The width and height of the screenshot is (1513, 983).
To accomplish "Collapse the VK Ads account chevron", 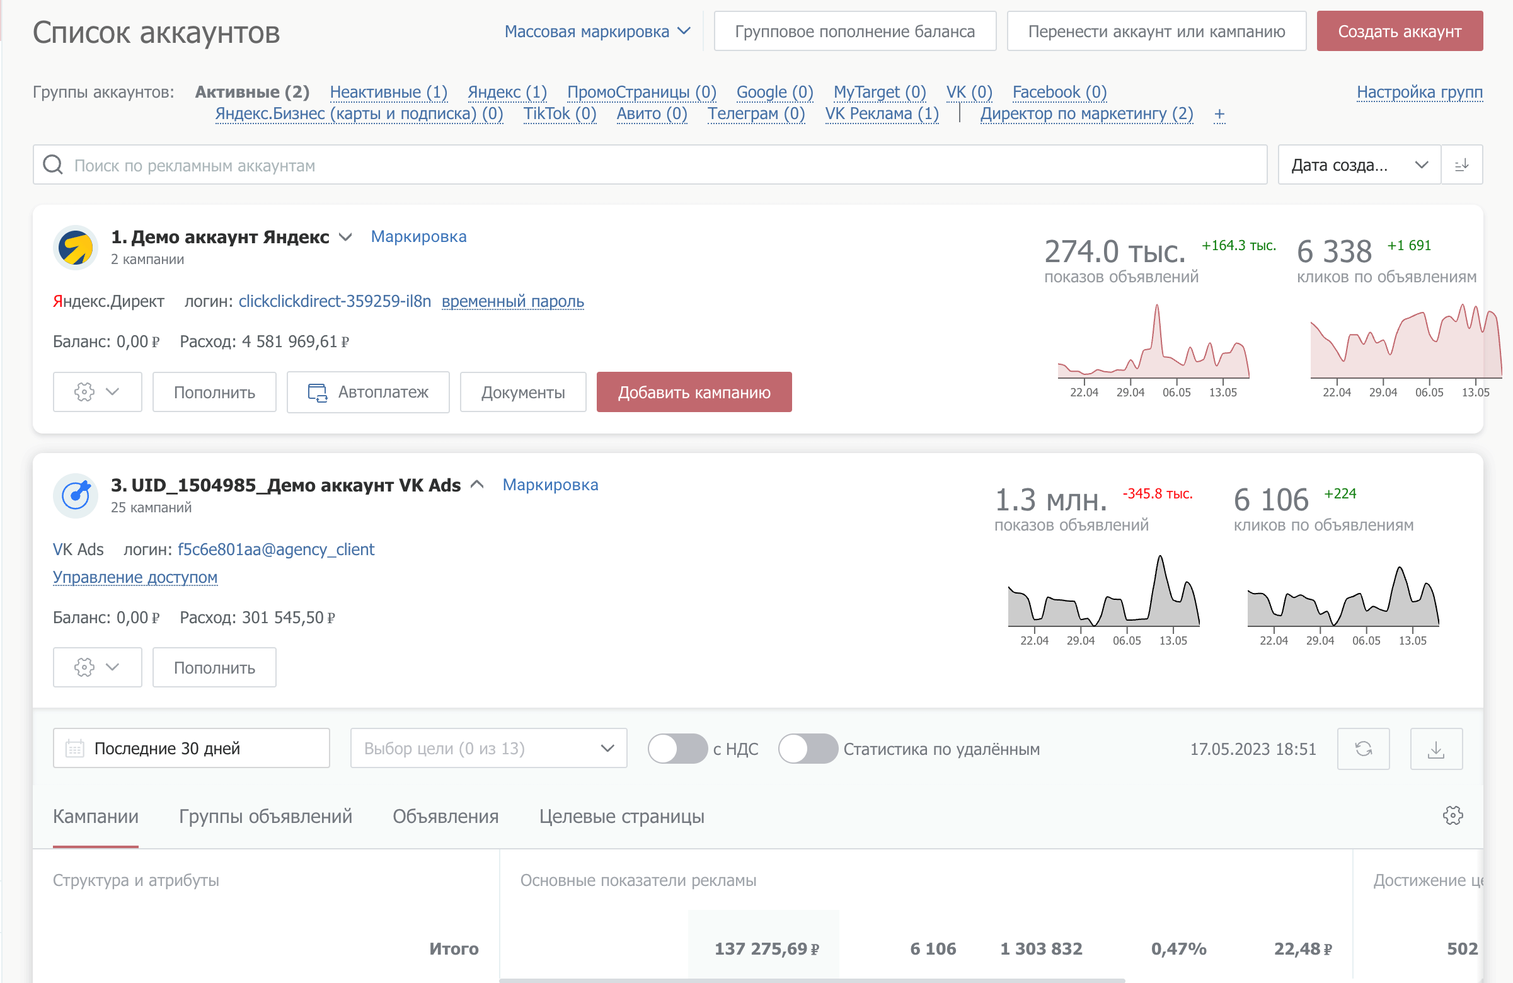I will pos(477,485).
